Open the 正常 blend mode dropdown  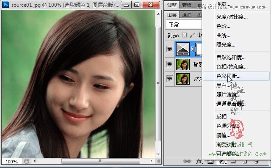pyautogui.click(x=184, y=25)
